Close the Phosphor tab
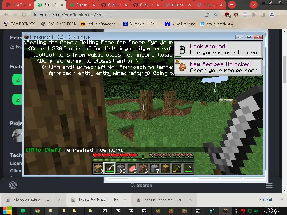 (x=94, y=5)
